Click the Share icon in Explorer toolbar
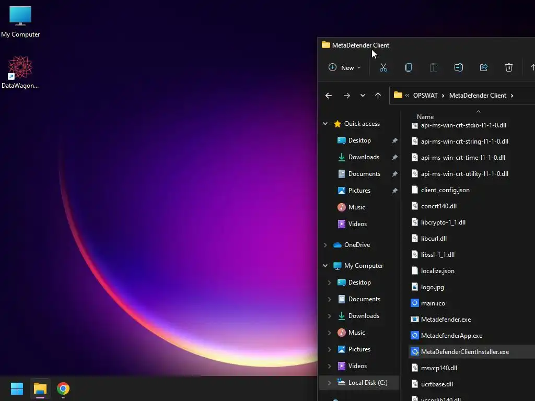Viewport: 535px width, 401px height. tap(483, 67)
